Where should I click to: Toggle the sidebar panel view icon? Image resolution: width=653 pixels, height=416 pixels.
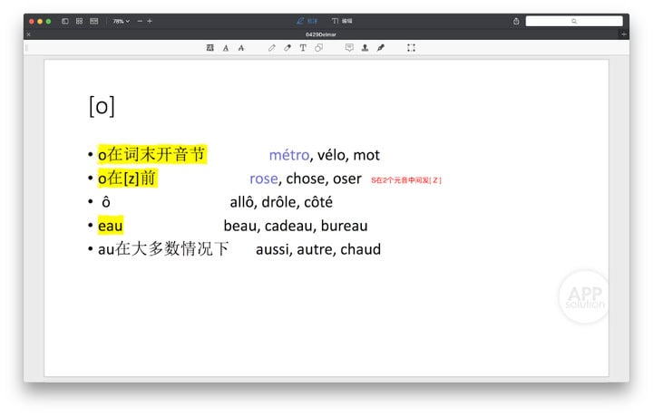65,21
